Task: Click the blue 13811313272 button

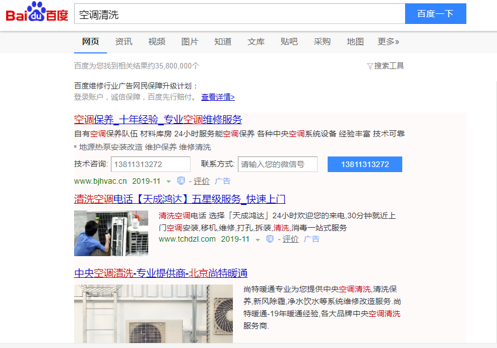Action: pos(365,164)
